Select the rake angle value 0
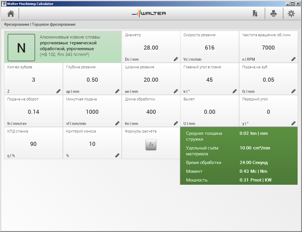 268,112
